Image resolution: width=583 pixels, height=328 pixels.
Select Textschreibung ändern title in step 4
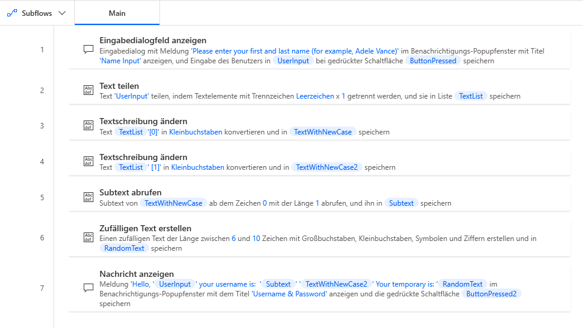143,157
